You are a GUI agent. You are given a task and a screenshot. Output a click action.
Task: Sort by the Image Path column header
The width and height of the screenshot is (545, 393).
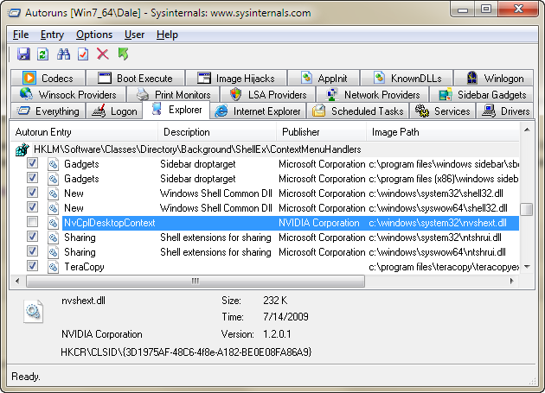tap(395, 132)
